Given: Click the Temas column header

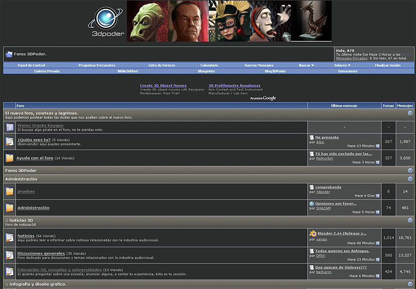Looking at the screenshot, I should (388, 105).
